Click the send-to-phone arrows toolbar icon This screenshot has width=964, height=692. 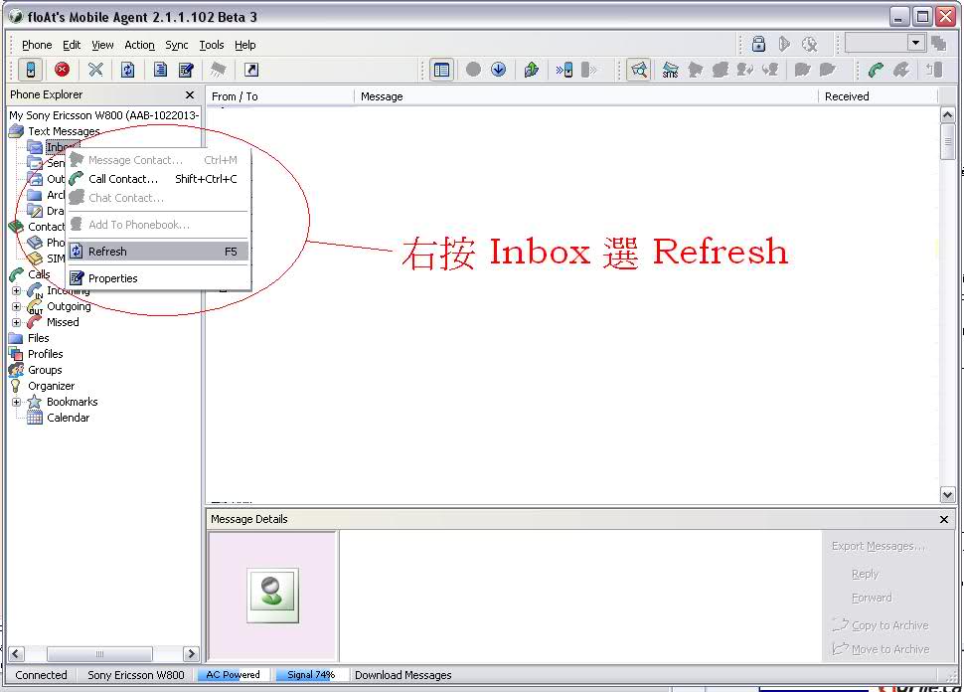pos(564,70)
